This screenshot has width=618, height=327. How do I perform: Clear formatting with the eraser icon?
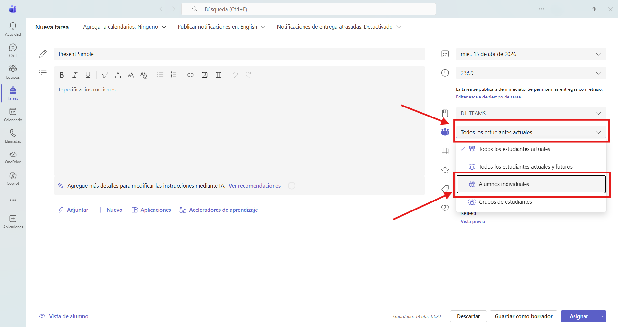tap(144, 75)
